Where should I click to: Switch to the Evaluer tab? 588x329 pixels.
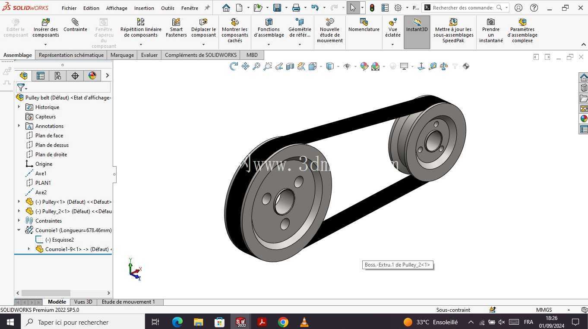(149, 55)
